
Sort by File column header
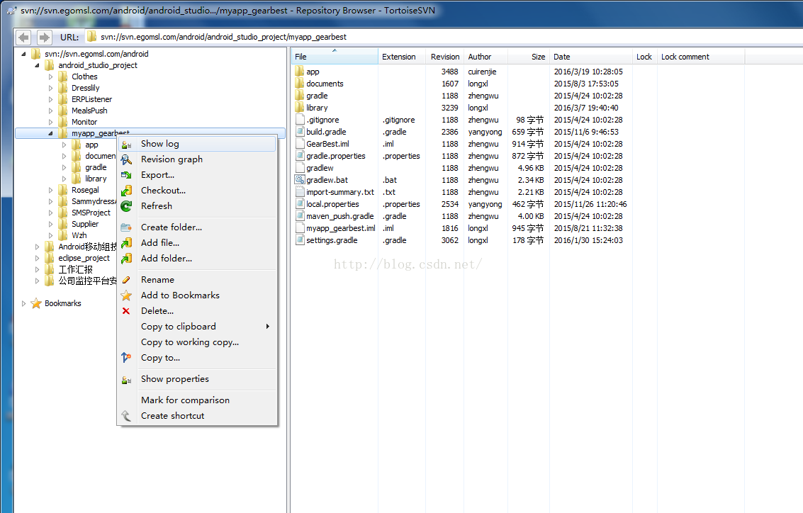click(x=335, y=57)
